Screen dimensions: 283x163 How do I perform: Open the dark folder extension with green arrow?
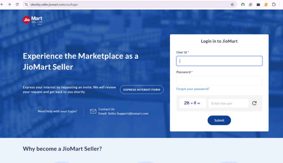point(258,4)
